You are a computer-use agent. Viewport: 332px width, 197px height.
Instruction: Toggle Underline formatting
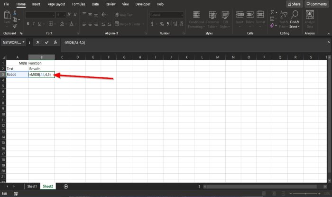[39, 24]
